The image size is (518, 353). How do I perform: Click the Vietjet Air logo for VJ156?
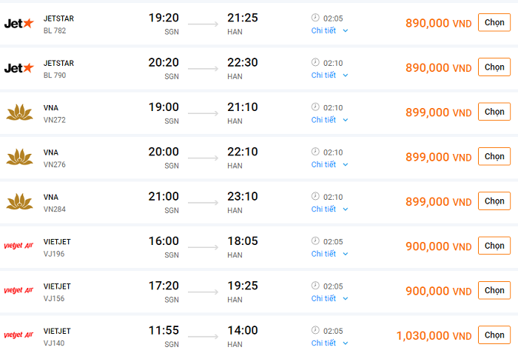pos(19,291)
